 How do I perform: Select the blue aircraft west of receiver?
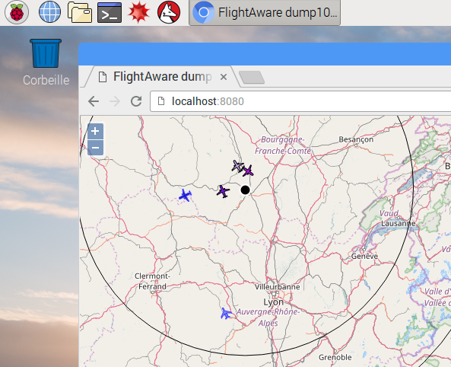pyautogui.click(x=185, y=196)
